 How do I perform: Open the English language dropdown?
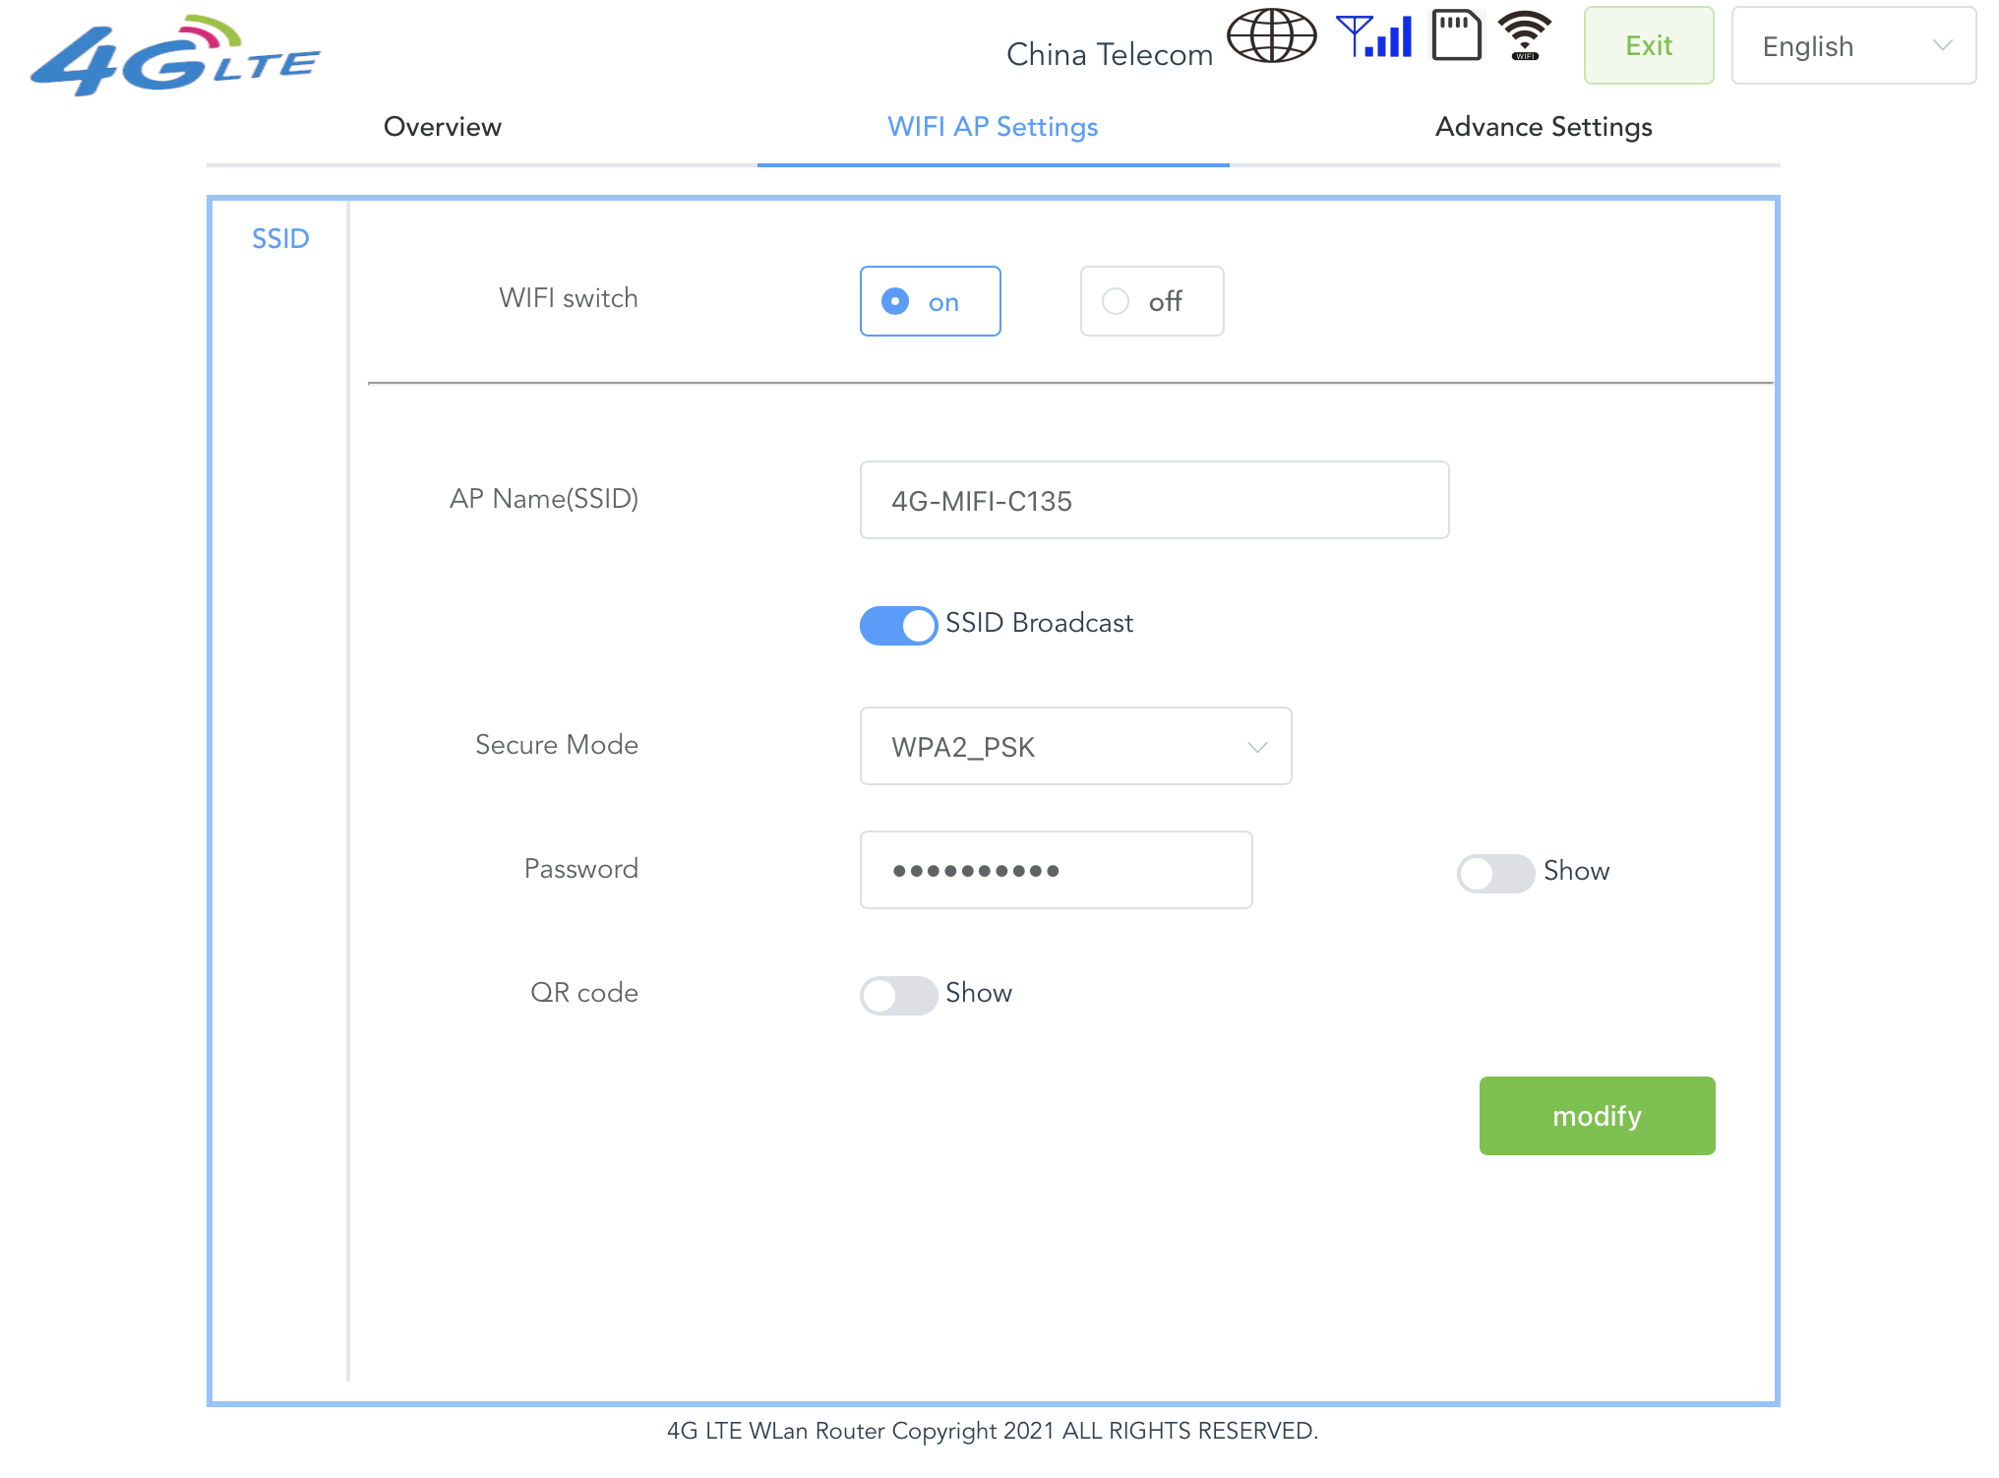pos(1852,46)
